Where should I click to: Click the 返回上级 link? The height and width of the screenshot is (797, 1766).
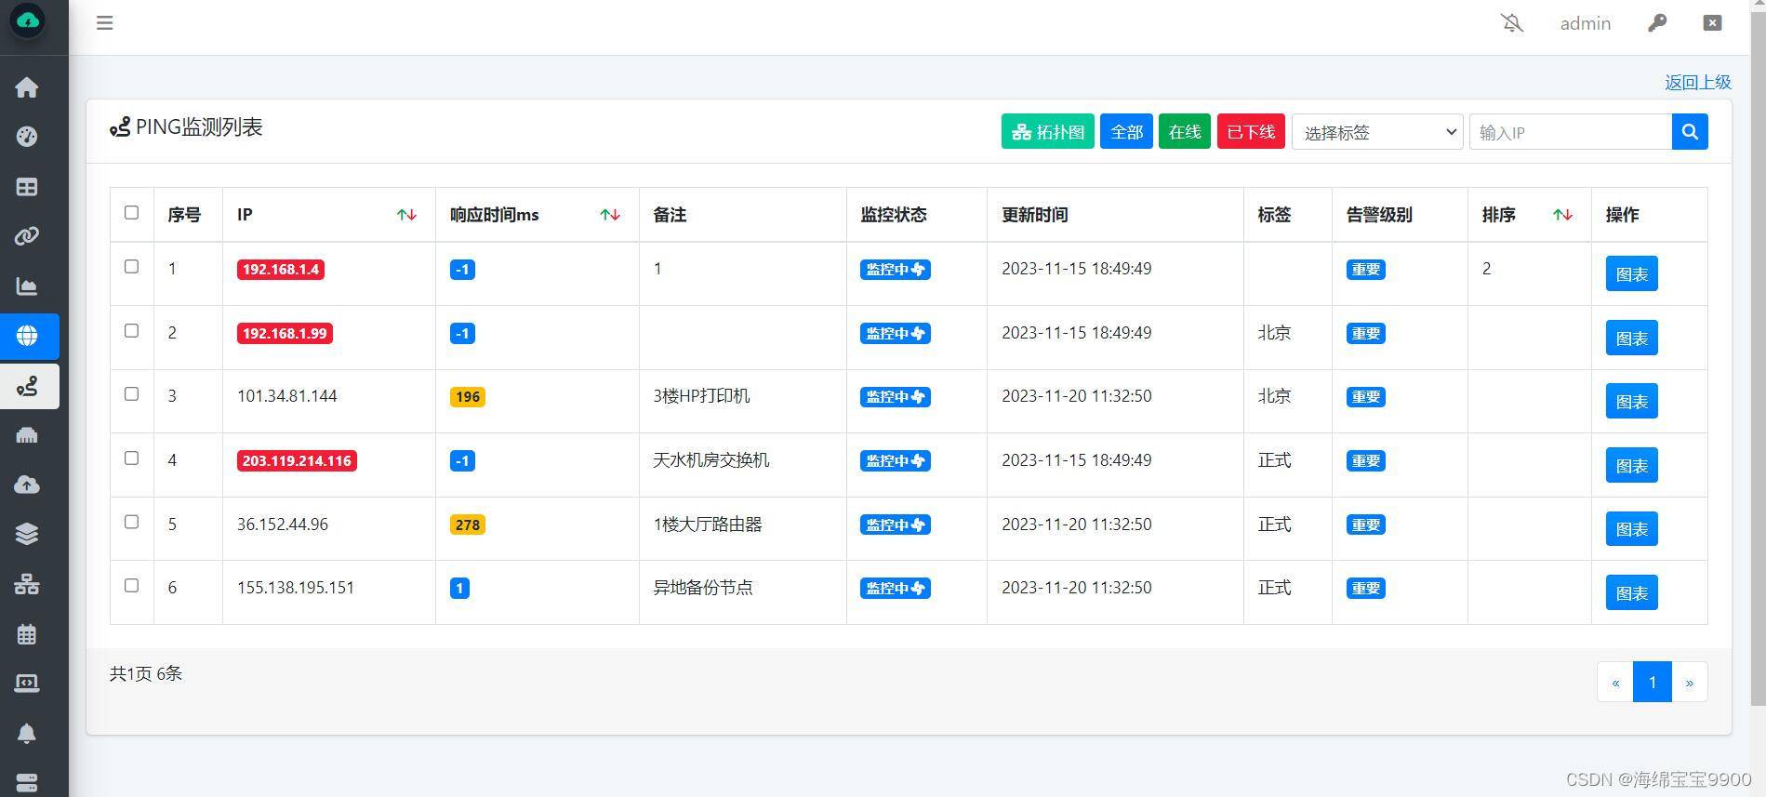pos(1697,82)
